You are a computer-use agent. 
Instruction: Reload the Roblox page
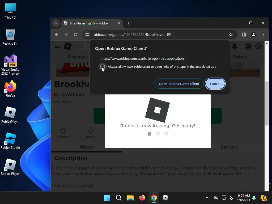76,35
